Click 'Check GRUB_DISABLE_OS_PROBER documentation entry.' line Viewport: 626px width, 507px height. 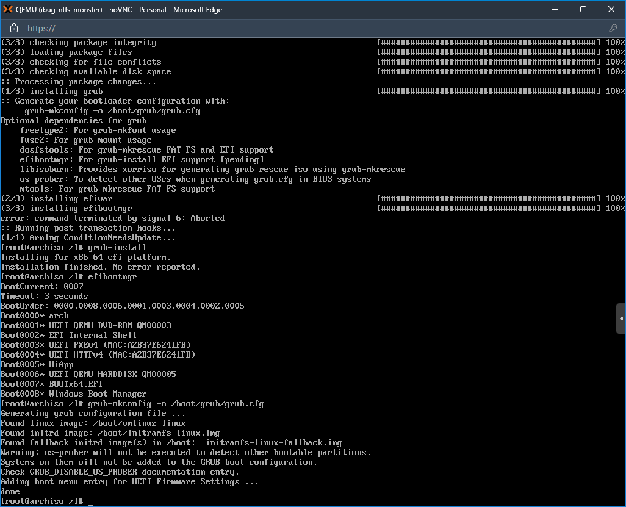(x=120, y=472)
